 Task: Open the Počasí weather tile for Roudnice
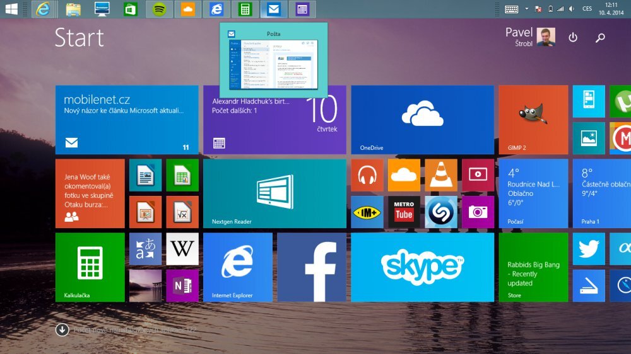(x=533, y=193)
